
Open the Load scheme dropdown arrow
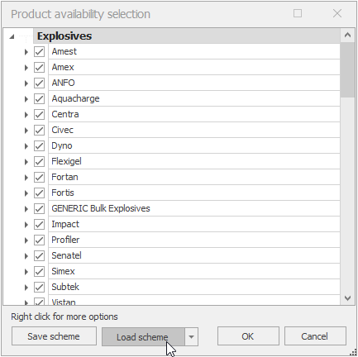(191, 336)
